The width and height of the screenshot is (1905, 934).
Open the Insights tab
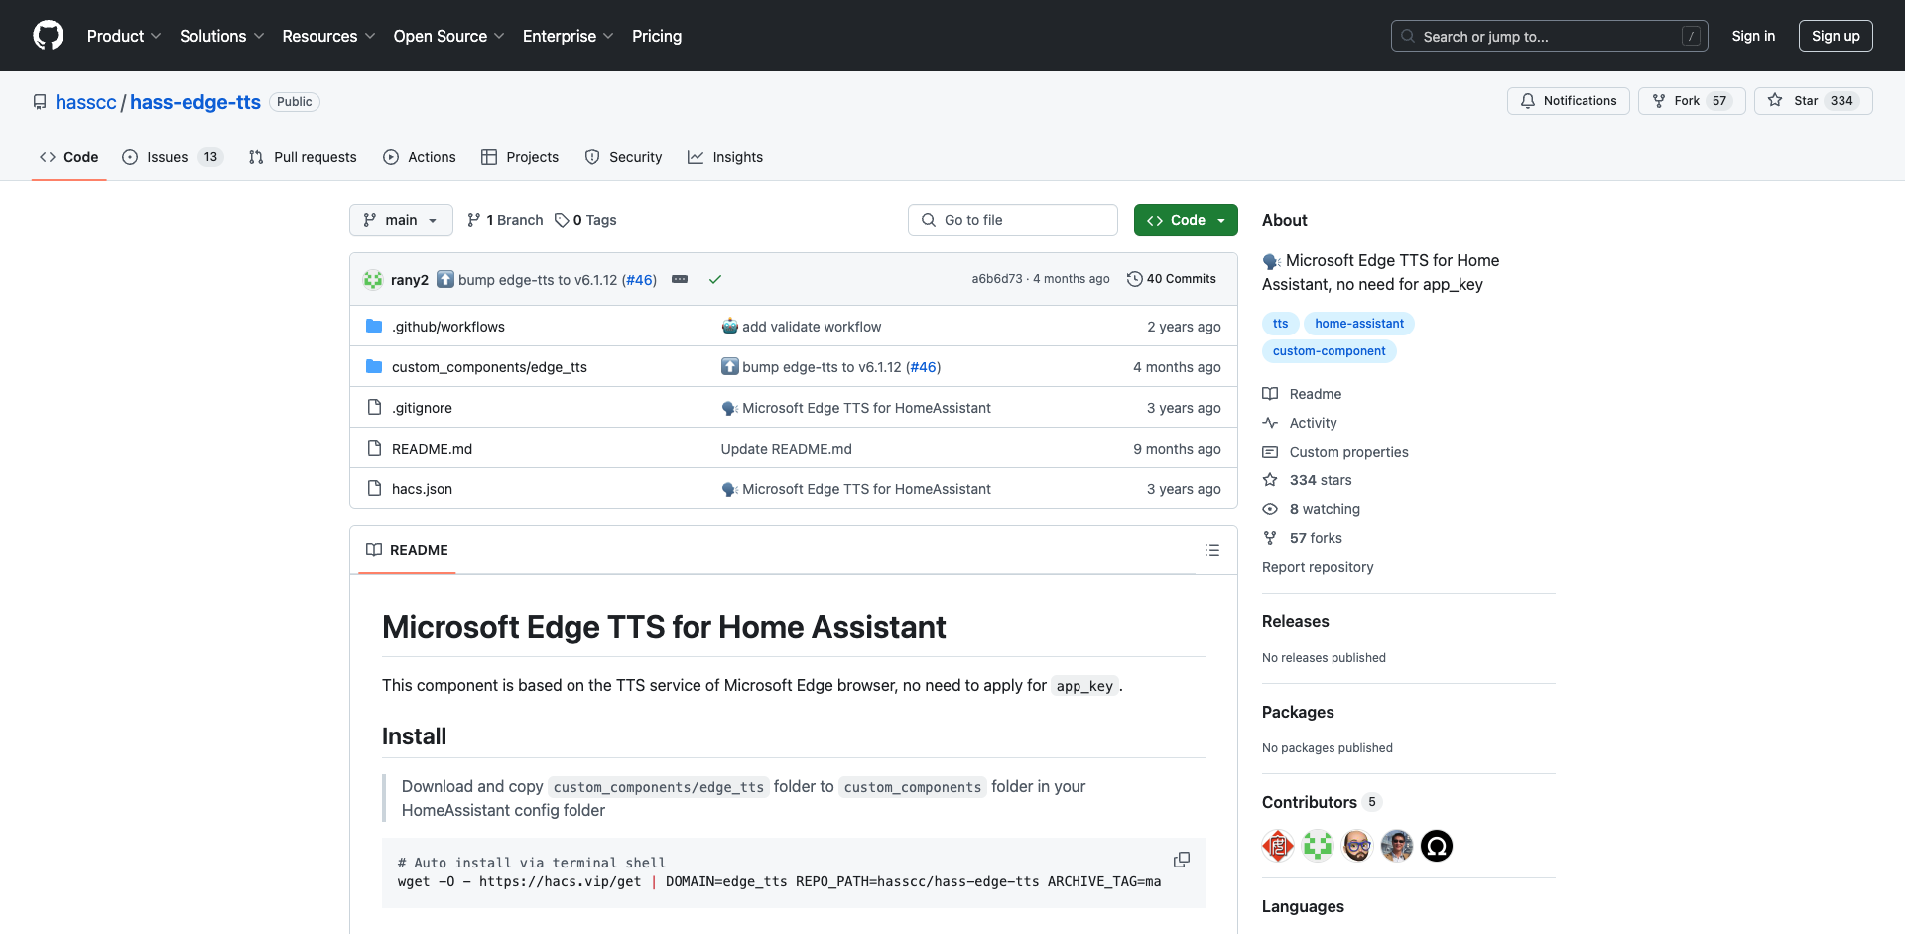coord(738,157)
